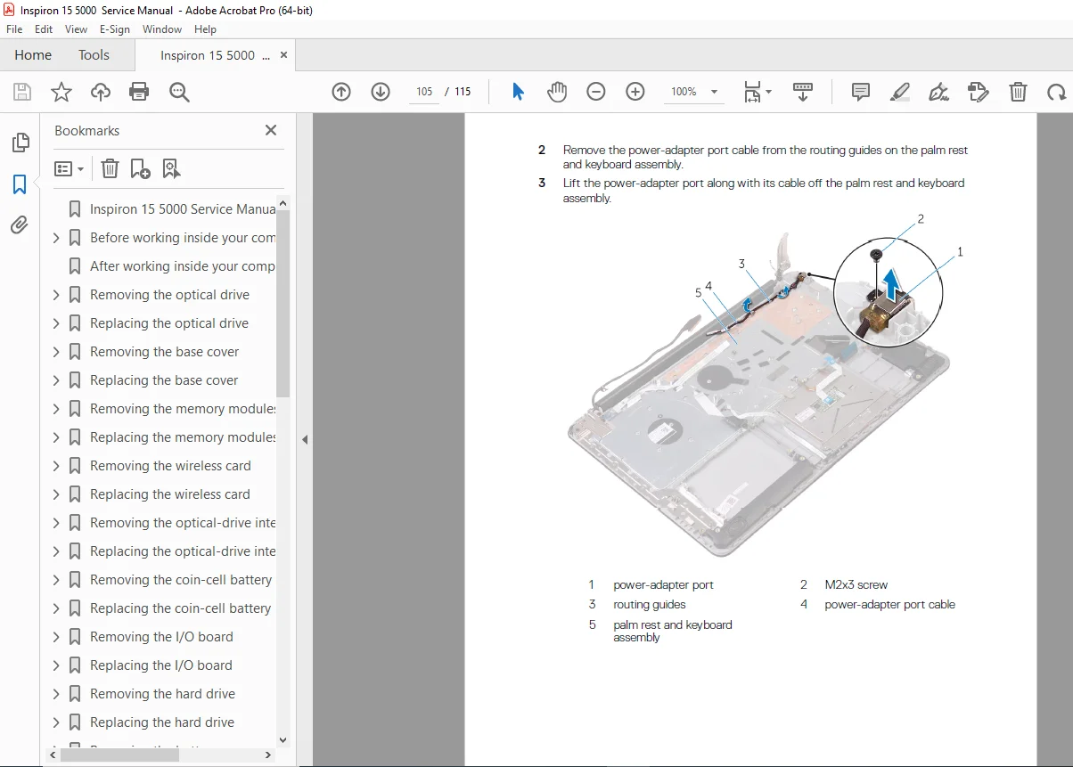This screenshot has width=1073, height=767.
Task: Open the Edit PDF tool icon
Action: point(979,92)
